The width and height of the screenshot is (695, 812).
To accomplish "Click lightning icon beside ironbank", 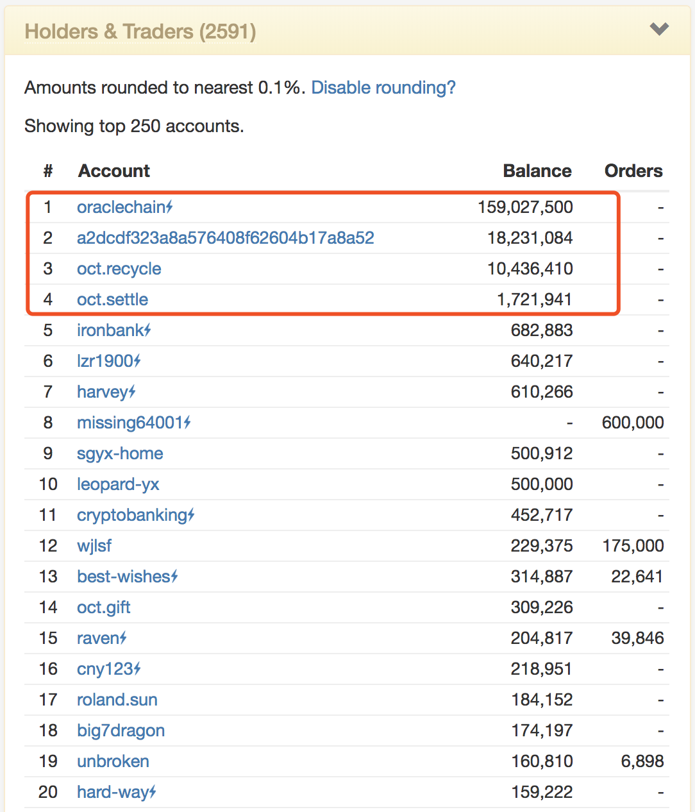I will 148,330.
